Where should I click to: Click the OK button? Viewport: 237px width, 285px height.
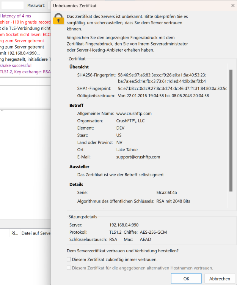pos(186,279)
